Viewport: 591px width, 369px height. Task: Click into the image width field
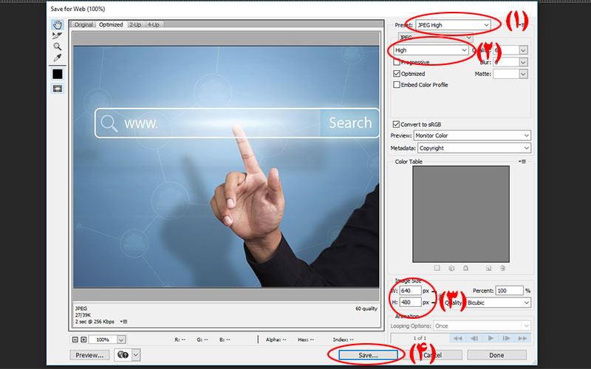click(x=410, y=291)
